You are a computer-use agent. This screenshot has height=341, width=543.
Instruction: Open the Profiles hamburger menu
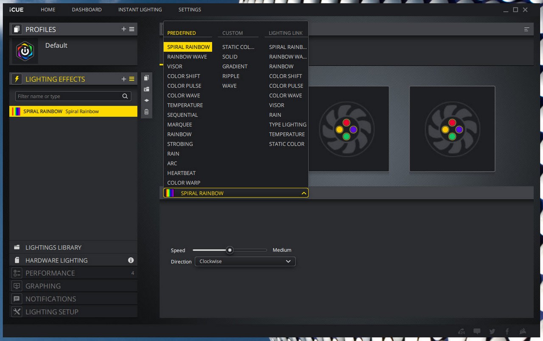pyautogui.click(x=132, y=29)
